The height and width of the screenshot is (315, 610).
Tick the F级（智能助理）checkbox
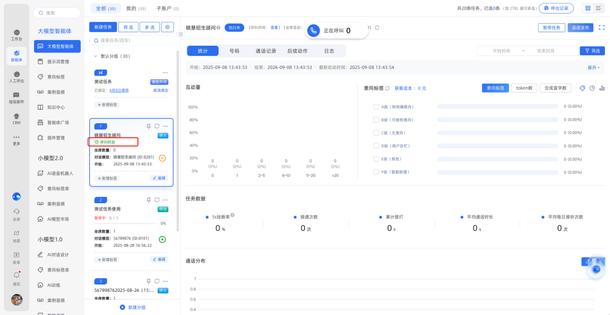(376, 172)
